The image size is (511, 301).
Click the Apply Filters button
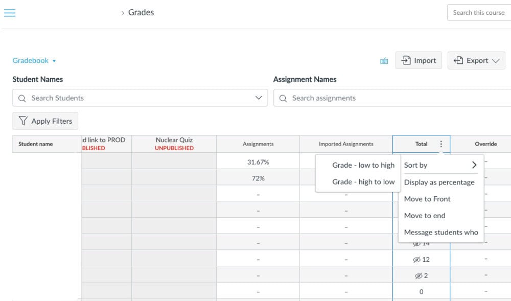[x=45, y=121]
